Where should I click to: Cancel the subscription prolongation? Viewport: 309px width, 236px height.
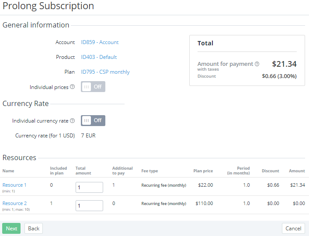click(293, 229)
